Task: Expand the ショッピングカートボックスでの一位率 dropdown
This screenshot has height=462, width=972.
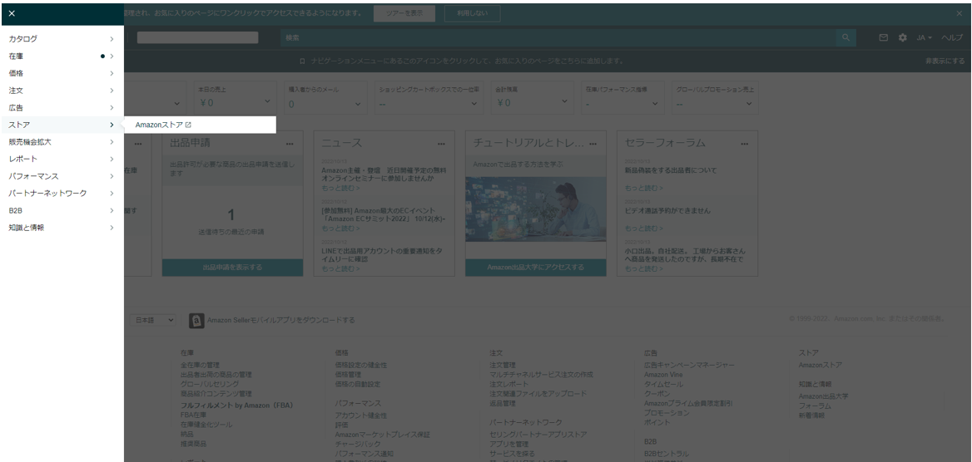Action: pos(474,103)
